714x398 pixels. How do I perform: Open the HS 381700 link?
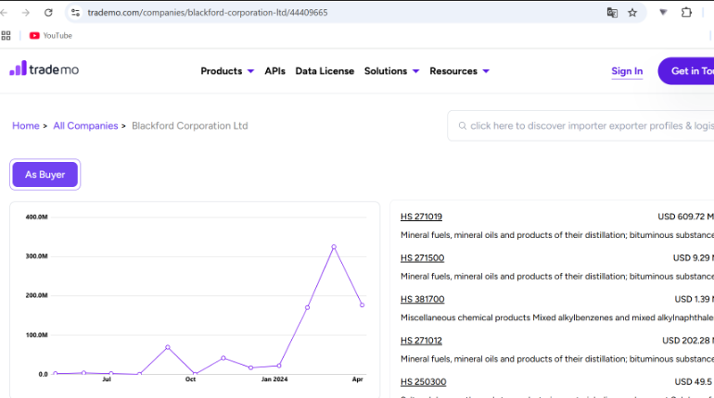(422, 299)
